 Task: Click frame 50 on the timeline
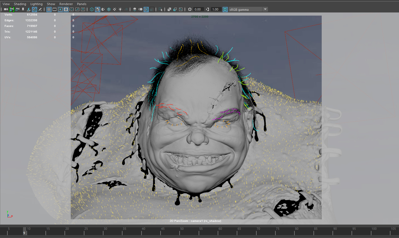coord(182,229)
